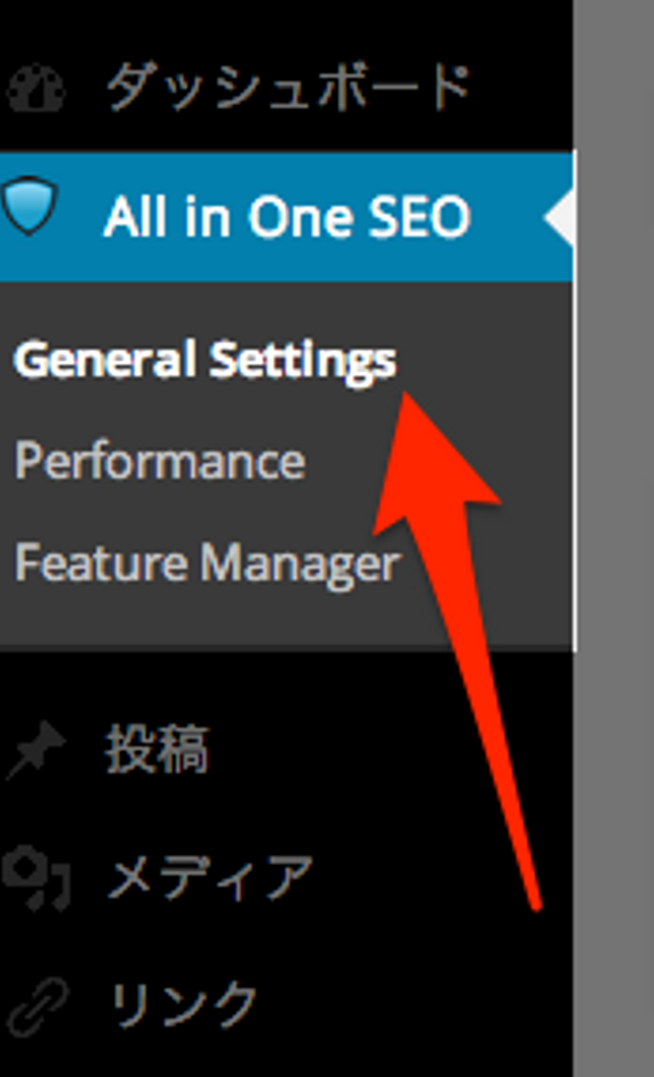Screen dimensions: 654x1077
Task: Select the All in One SEO menu label
Action: point(287,217)
